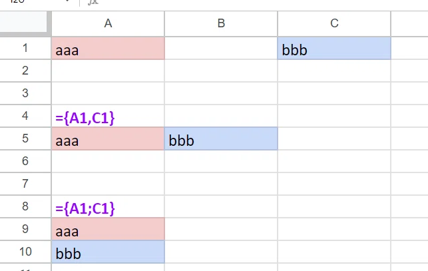Click the fx formula bar icon
Viewport: 428px width, 271px height.
[x=93, y=2]
